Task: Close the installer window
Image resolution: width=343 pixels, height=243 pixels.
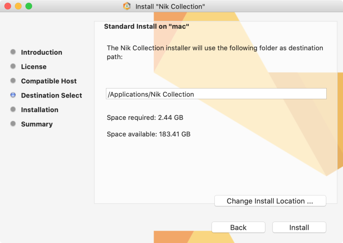Action: (x=8, y=6)
